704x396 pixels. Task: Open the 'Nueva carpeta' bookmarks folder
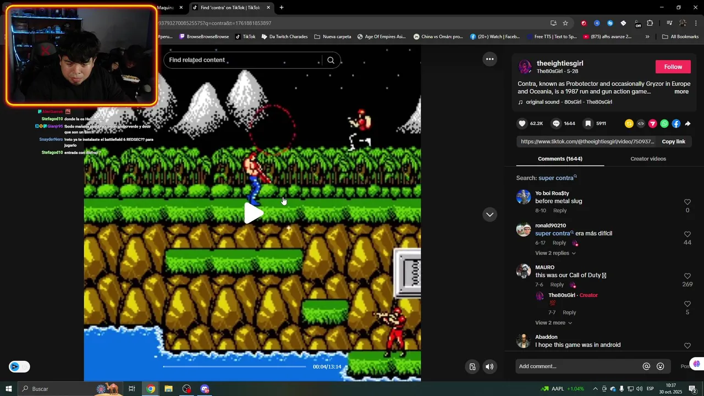coord(332,37)
